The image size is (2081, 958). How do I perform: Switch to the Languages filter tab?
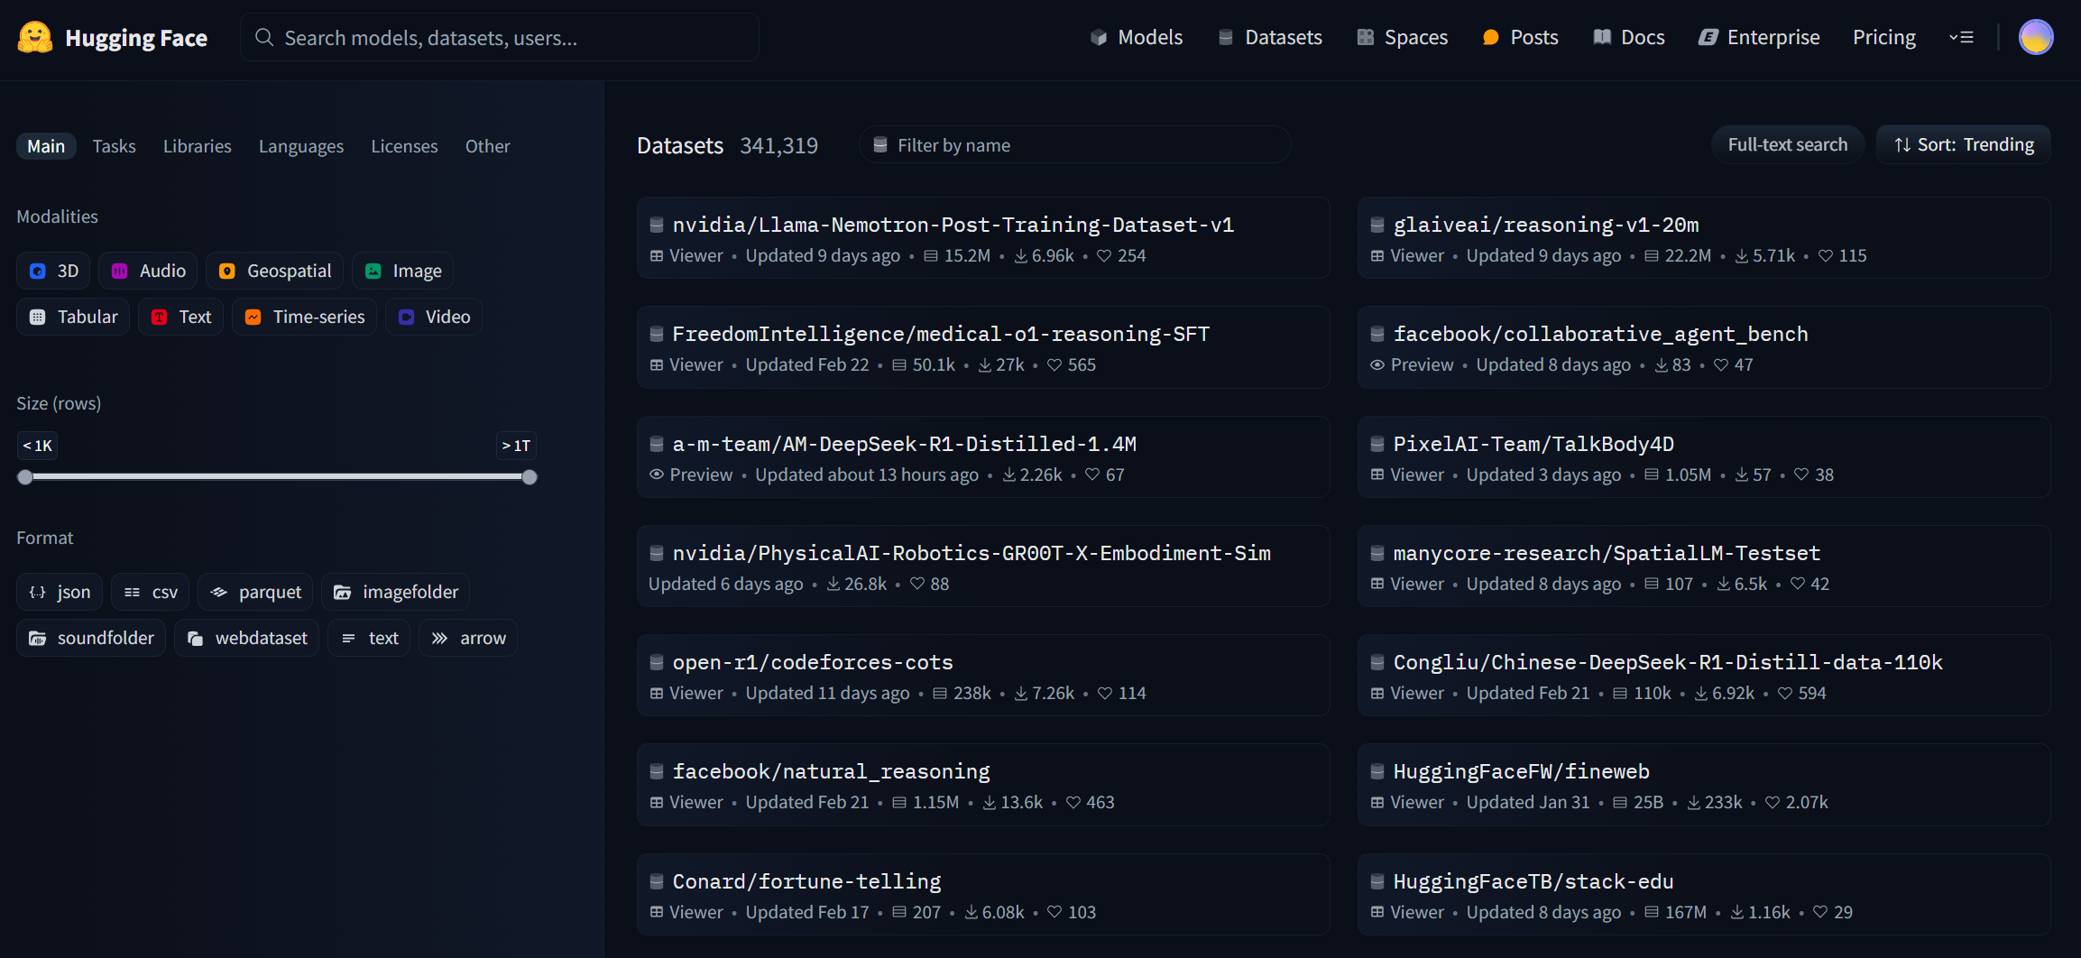[x=301, y=146]
